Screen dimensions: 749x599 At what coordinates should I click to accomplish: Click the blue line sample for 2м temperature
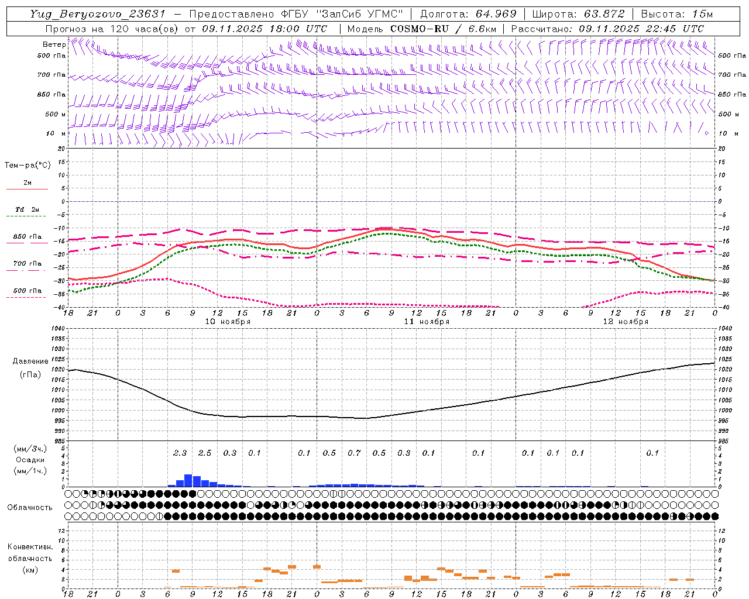coord(27,190)
